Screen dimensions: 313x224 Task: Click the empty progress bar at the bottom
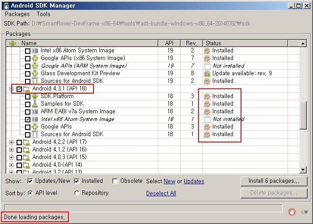(143, 208)
